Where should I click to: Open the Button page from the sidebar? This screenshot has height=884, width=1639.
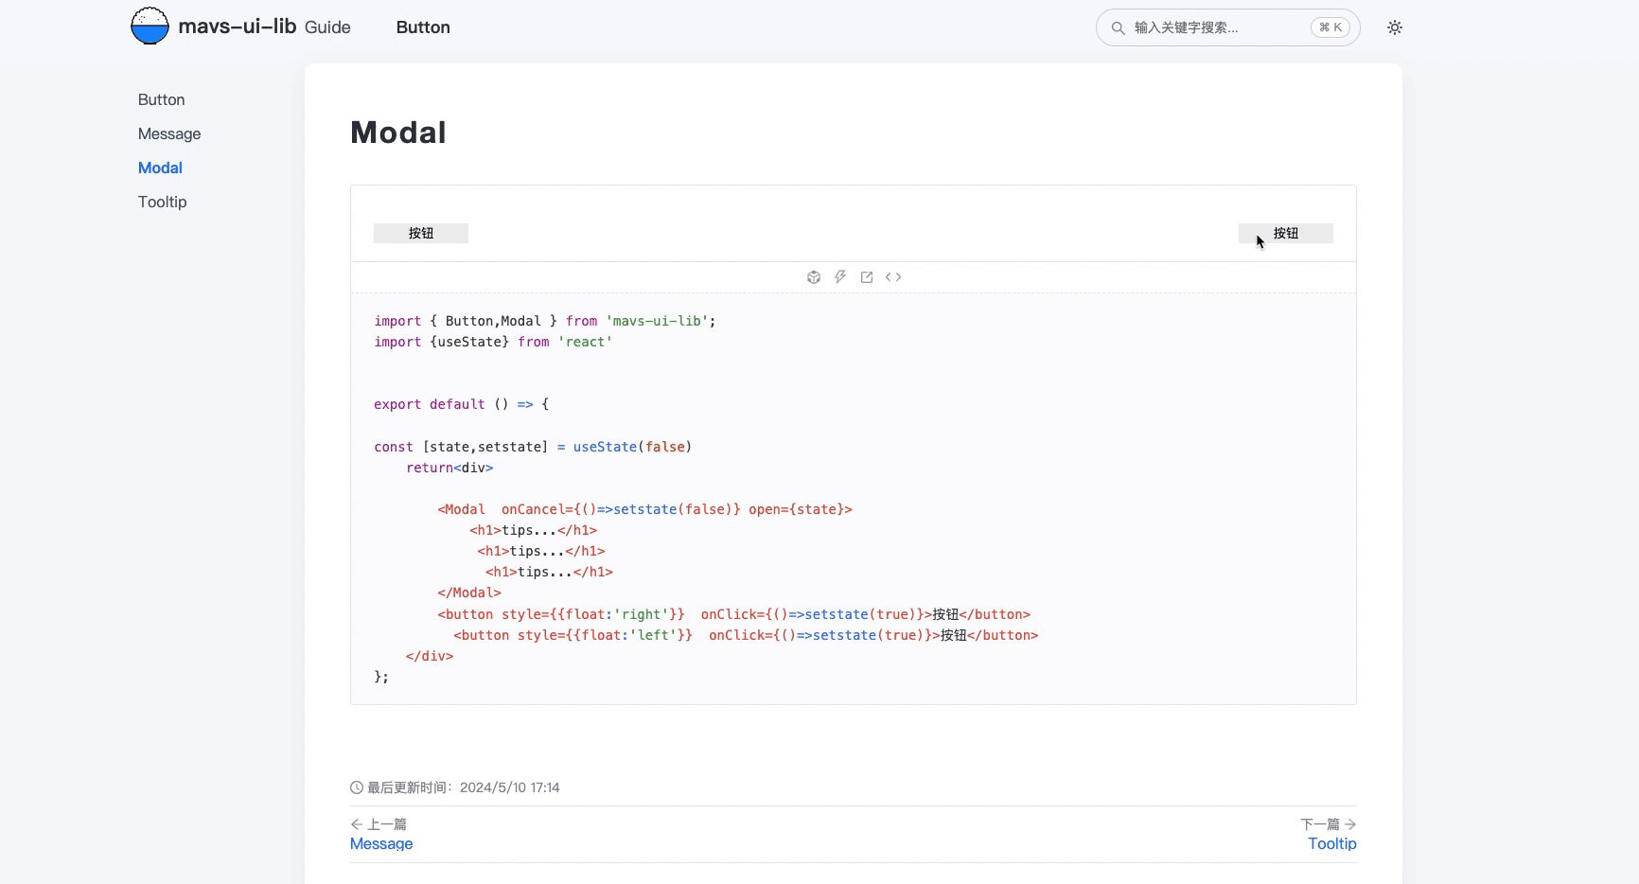161,99
